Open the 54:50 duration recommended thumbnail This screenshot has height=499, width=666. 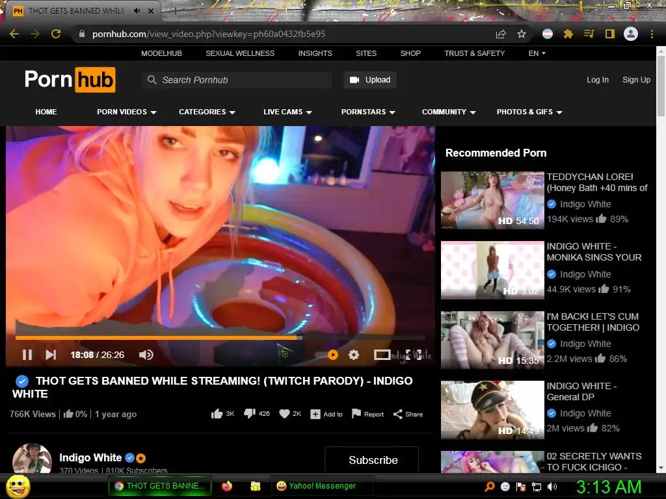tap(492, 200)
